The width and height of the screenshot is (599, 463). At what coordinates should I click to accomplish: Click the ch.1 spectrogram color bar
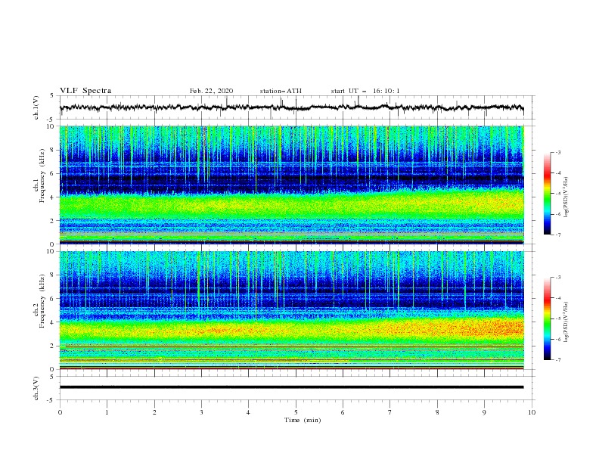point(547,194)
